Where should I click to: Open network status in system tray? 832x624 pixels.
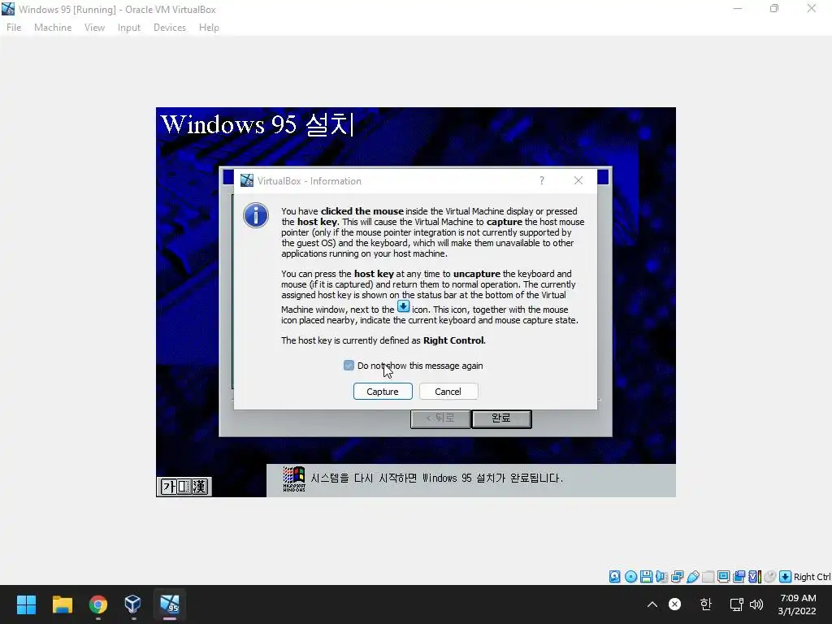(736, 604)
